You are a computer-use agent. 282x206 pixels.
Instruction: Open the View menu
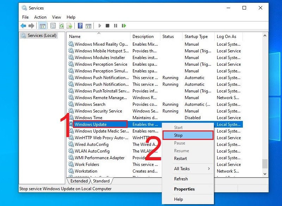point(56,17)
